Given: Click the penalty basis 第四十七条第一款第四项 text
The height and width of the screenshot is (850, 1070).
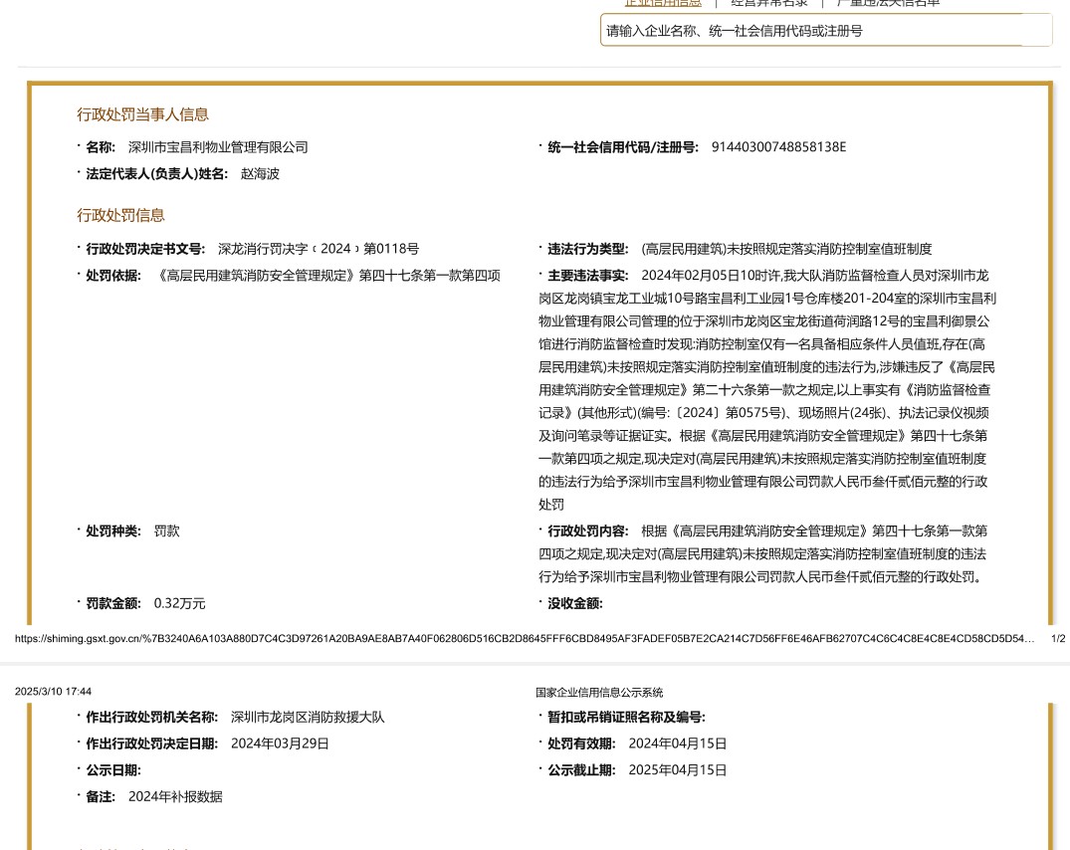Looking at the screenshot, I should coord(430,276).
